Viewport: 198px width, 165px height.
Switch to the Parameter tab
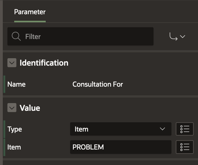tap(30, 12)
